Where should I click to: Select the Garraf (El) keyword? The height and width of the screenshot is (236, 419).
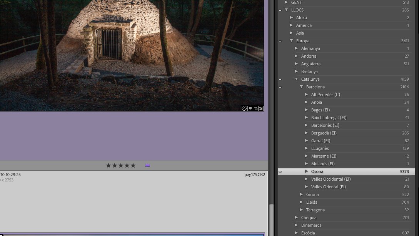321,141
